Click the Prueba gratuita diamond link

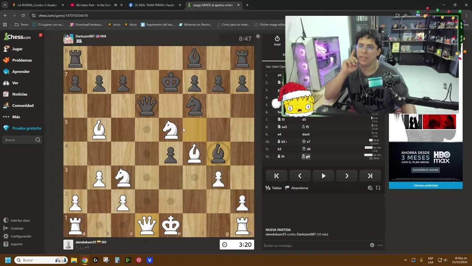pyautogui.click(x=22, y=128)
